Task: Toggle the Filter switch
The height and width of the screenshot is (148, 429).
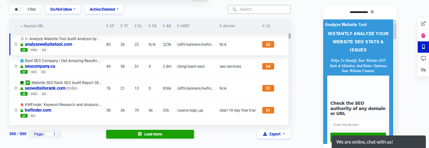Action: pyautogui.click(x=19, y=9)
